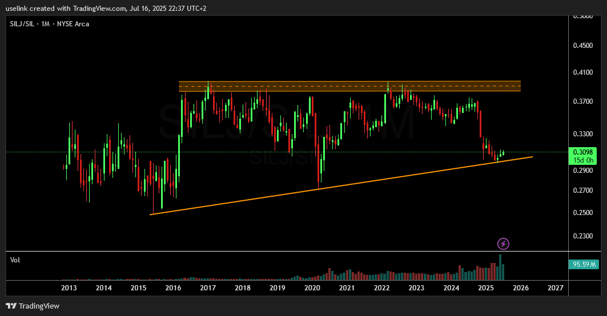The height and width of the screenshot is (316, 607).
Task: Click the 0.3700 price axis label
Action: click(582, 102)
